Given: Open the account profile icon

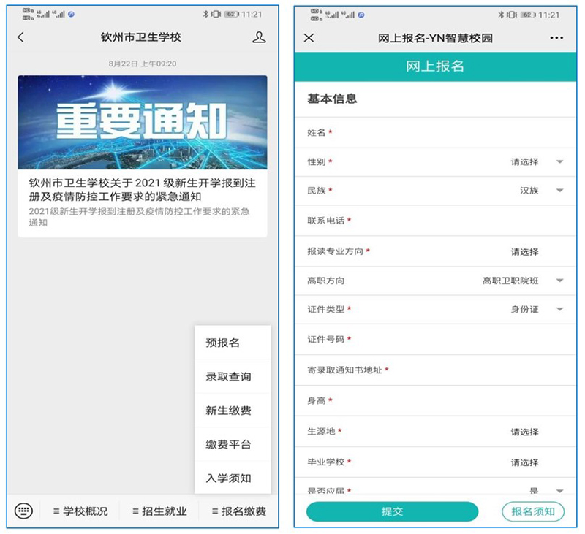Looking at the screenshot, I should pyautogui.click(x=259, y=37).
